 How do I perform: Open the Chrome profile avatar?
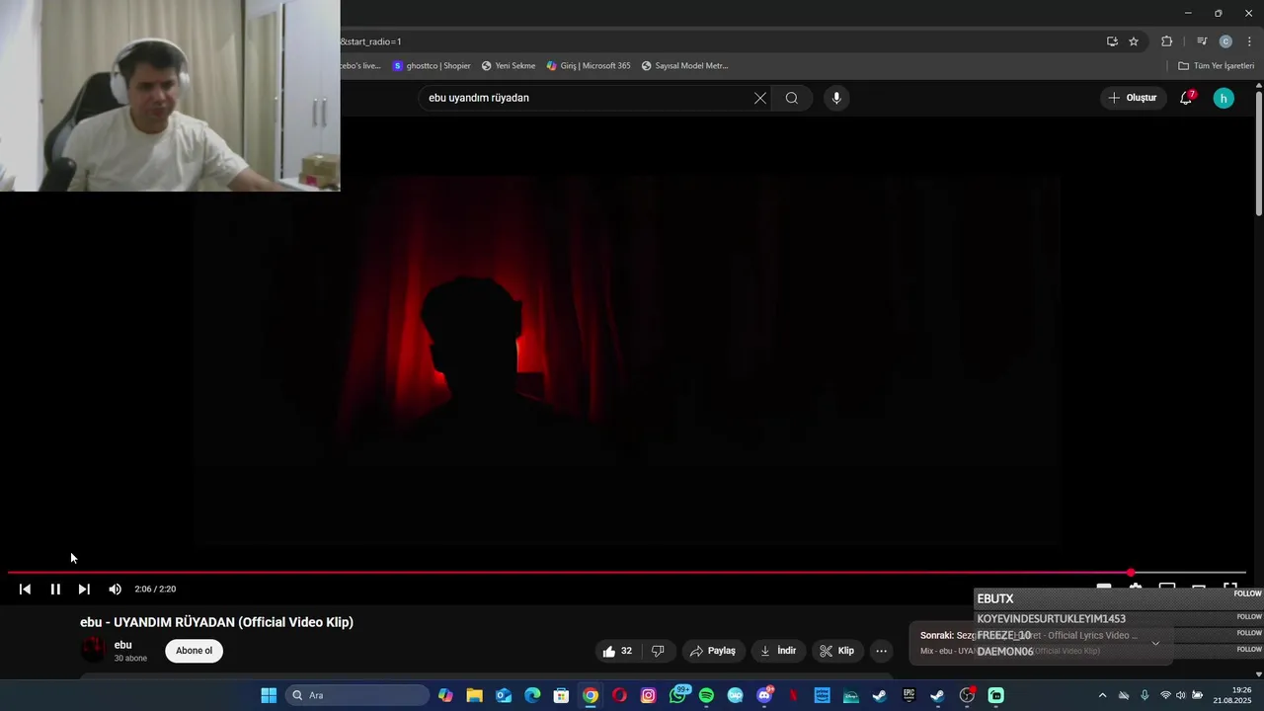[1225, 41]
